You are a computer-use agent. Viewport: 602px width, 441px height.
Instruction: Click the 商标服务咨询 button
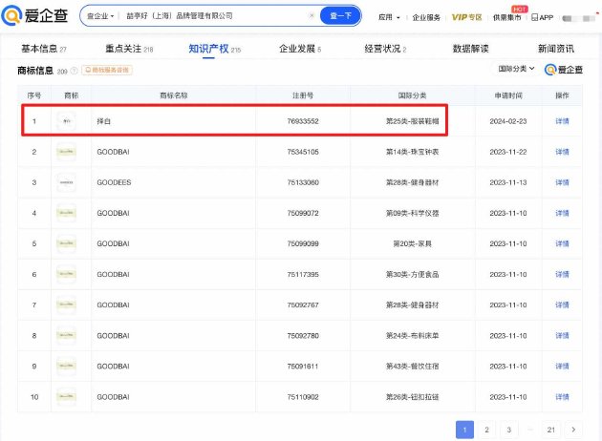[x=107, y=71]
